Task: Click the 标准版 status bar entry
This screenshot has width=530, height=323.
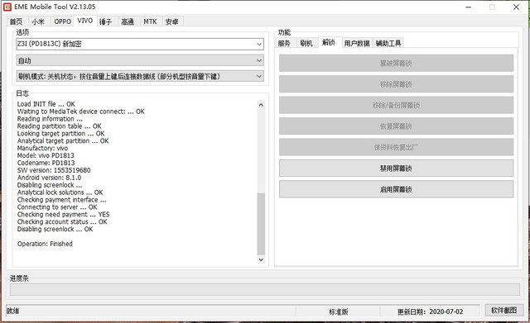Action: point(339,312)
